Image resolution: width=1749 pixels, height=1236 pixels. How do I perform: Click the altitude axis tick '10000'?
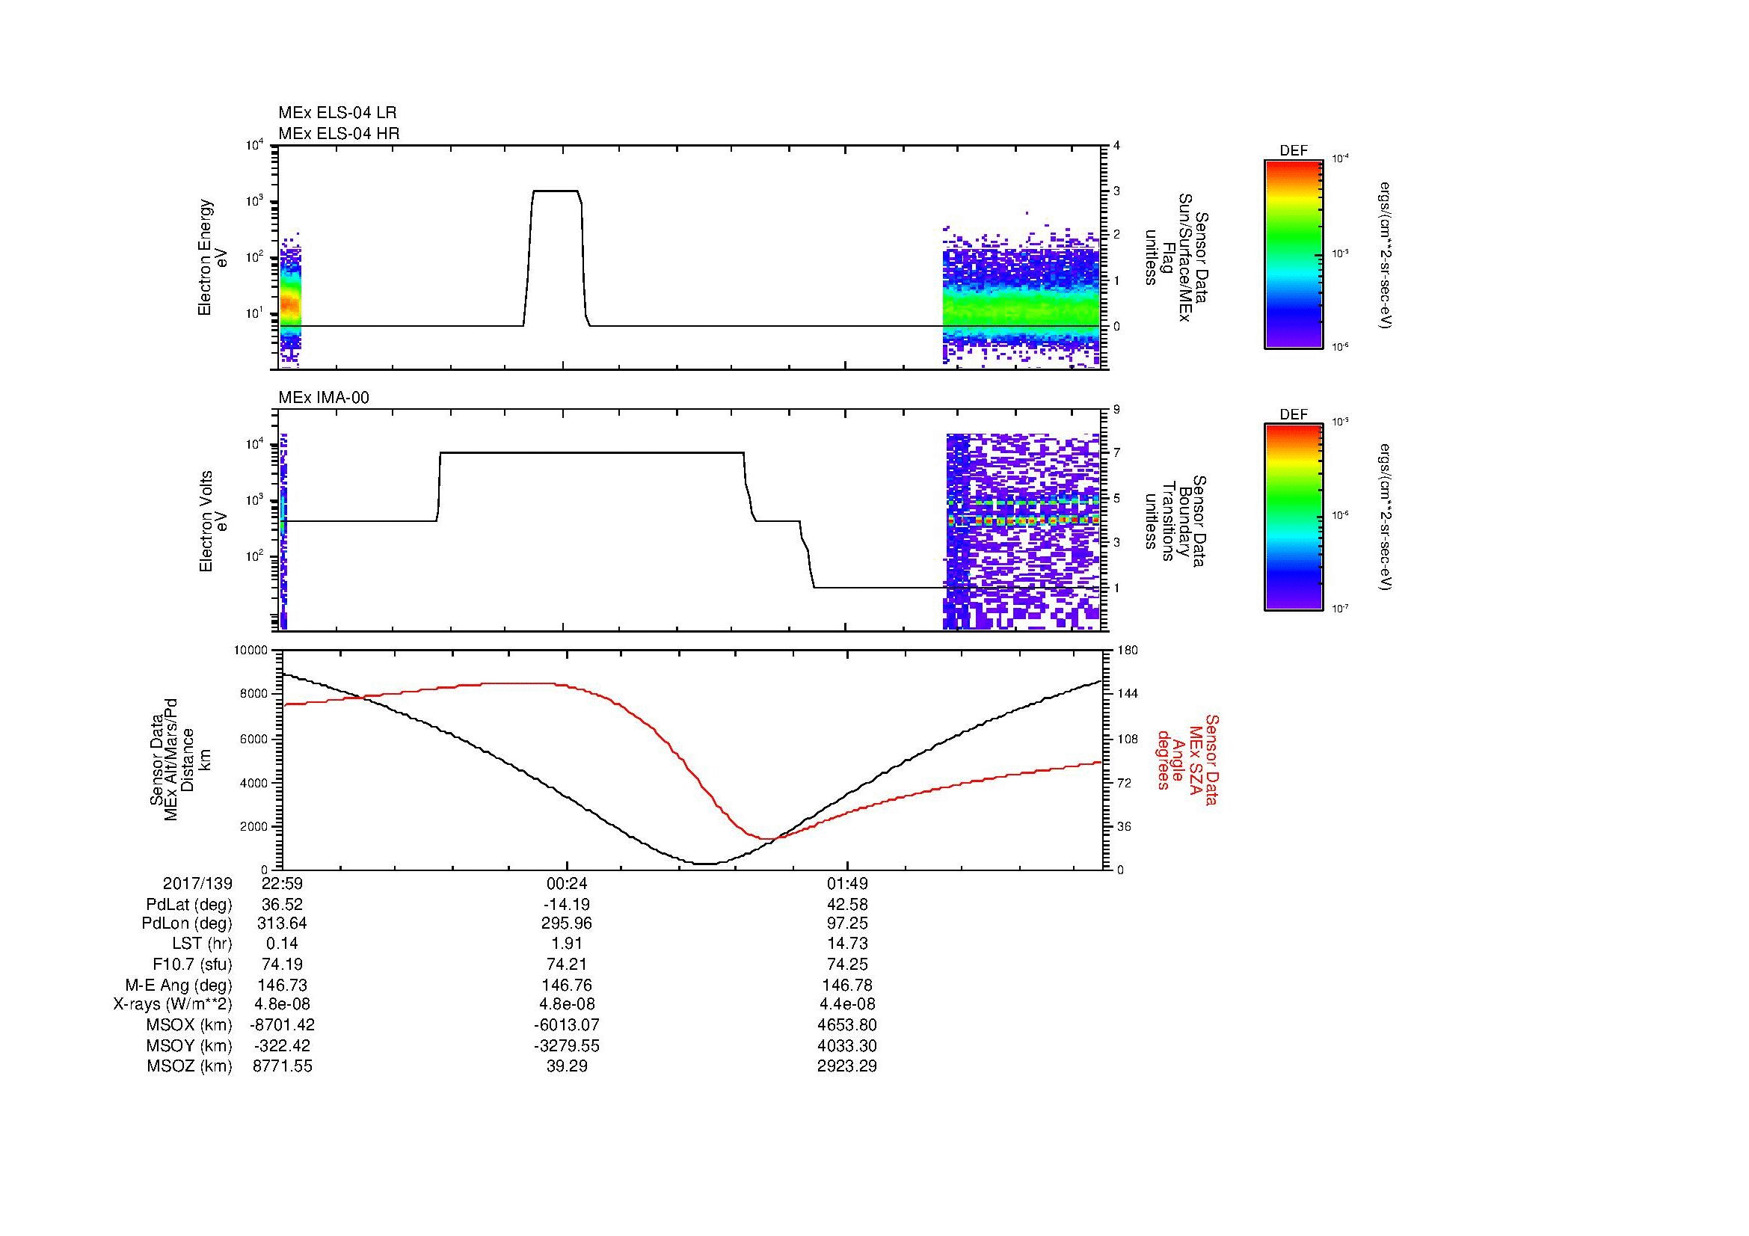tap(252, 651)
